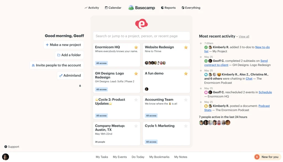
Task: Click the avatar on A fun demo card
Action: tap(146, 89)
